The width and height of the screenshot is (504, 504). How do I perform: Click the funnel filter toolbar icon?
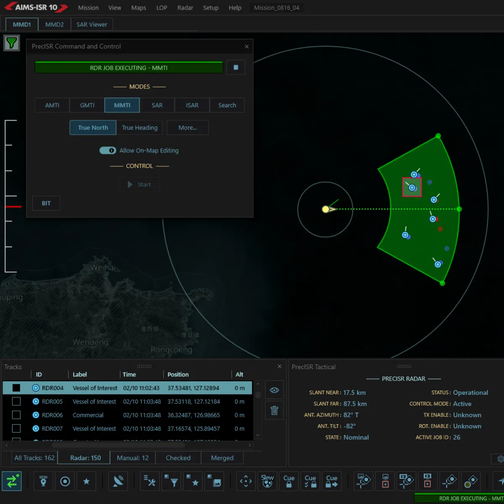[x=171, y=481]
